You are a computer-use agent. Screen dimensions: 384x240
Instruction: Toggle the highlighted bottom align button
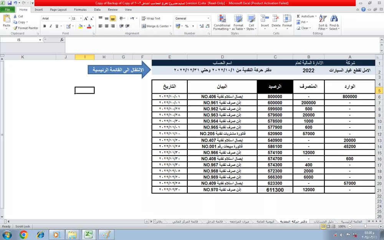(113, 18)
